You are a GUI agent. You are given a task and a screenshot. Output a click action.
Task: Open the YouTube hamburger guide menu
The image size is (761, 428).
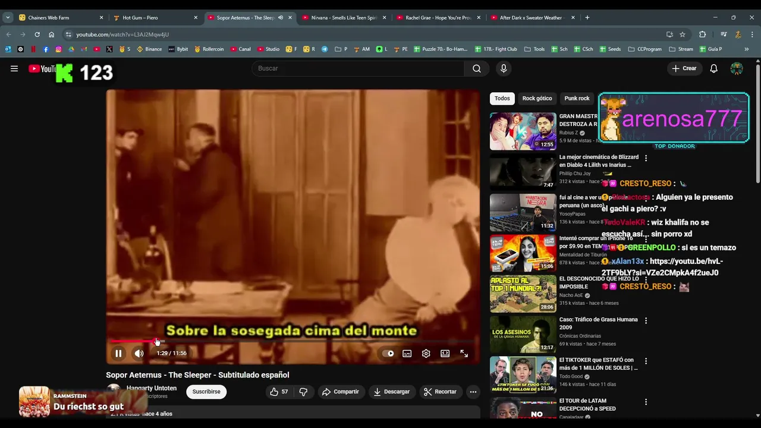point(14,68)
